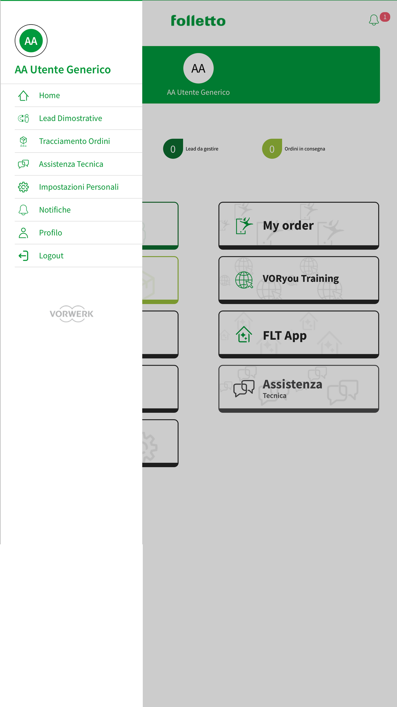This screenshot has height=707, width=397.
Task: Click the AA Utente Generico name in the menu
Action: (x=63, y=70)
